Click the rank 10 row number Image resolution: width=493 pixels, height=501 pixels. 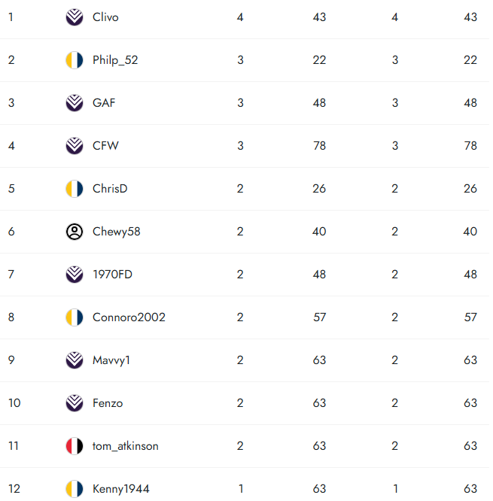[14, 403]
